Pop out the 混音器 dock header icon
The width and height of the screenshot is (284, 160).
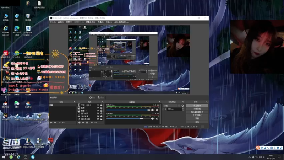click(x=159, y=102)
